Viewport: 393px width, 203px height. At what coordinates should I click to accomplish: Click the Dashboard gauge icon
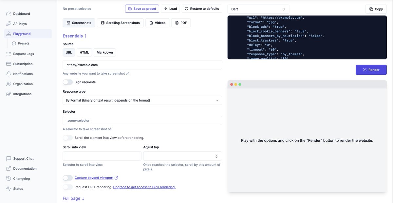pos(9,14)
